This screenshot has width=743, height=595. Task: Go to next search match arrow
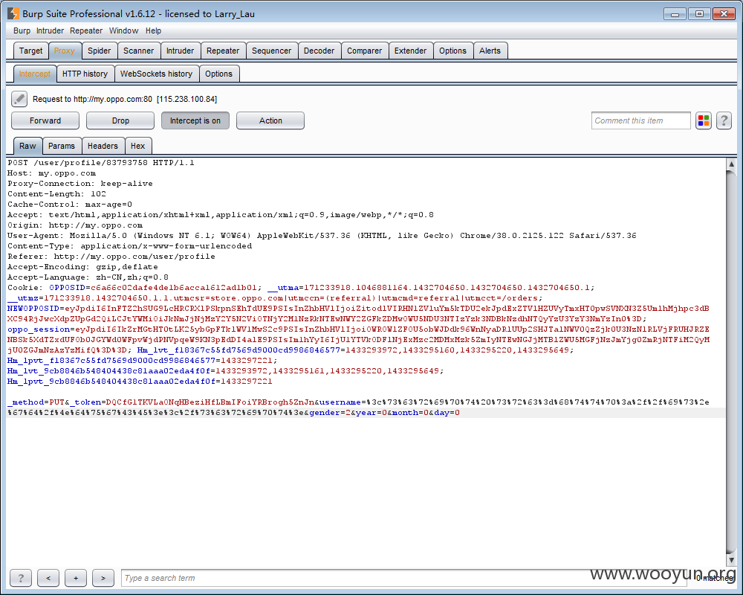coord(103,578)
